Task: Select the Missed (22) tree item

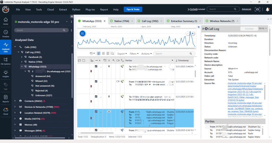Action: click(x=41, y=81)
